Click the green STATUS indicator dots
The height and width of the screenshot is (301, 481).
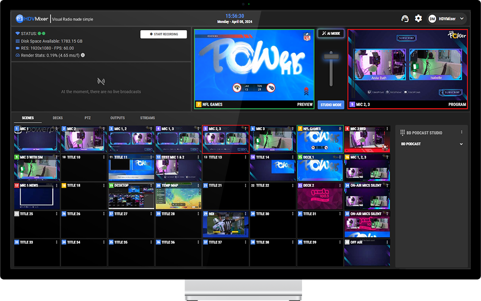pyautogui.click(x=42, y=33)
